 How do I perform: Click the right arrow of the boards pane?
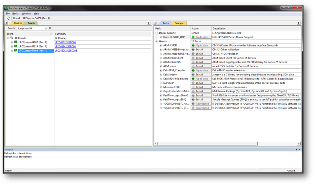pyautogui.click(x=149, y=23)
